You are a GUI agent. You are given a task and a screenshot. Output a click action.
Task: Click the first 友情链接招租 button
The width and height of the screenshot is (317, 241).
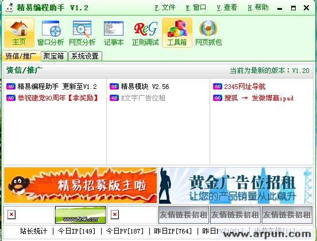click(x=184, y=215)
